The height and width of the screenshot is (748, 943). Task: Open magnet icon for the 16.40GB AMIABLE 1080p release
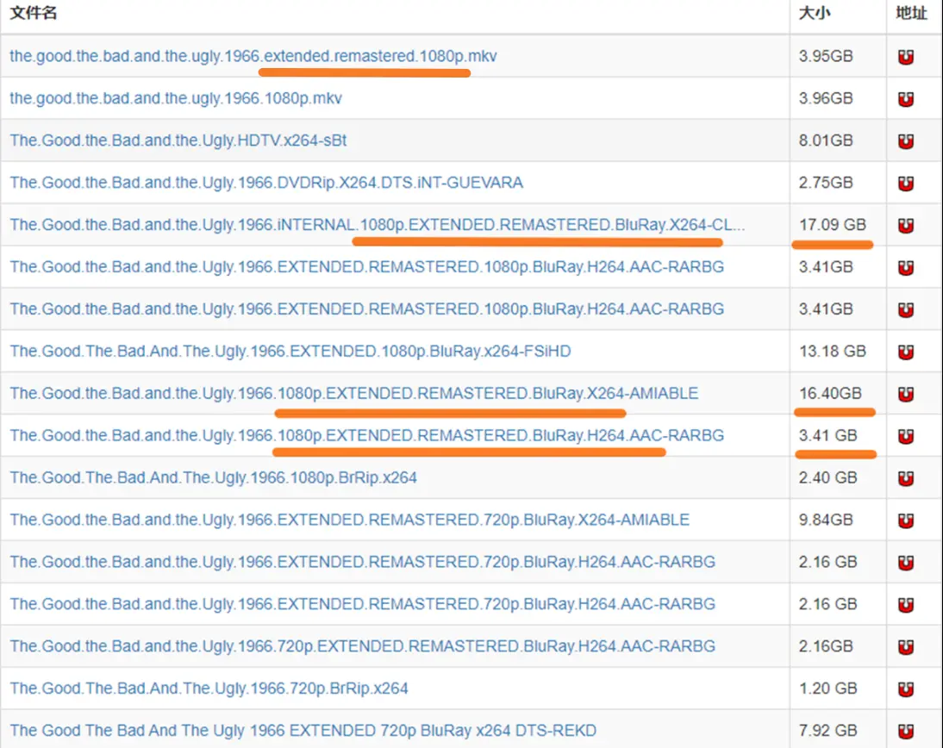point(906,394)
